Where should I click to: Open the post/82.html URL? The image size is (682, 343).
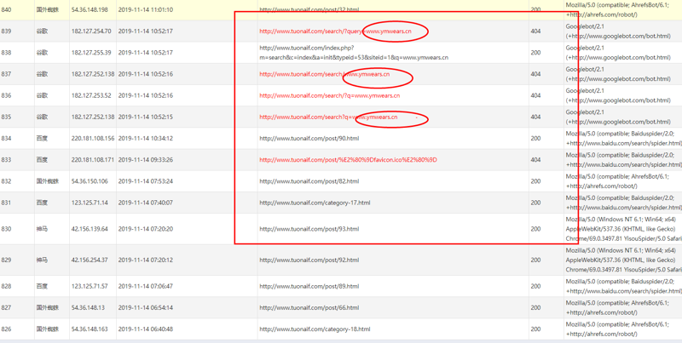click(x=309, y=181)
